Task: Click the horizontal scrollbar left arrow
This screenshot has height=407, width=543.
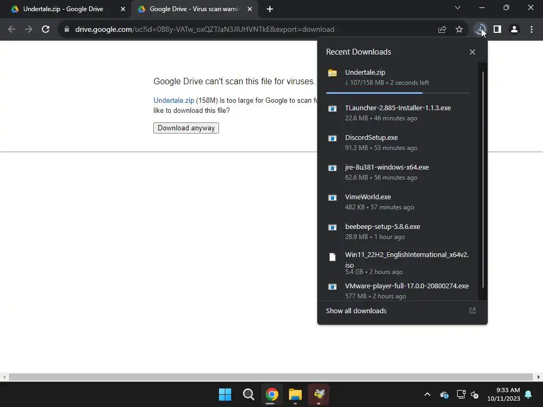Action: point(4,377)
